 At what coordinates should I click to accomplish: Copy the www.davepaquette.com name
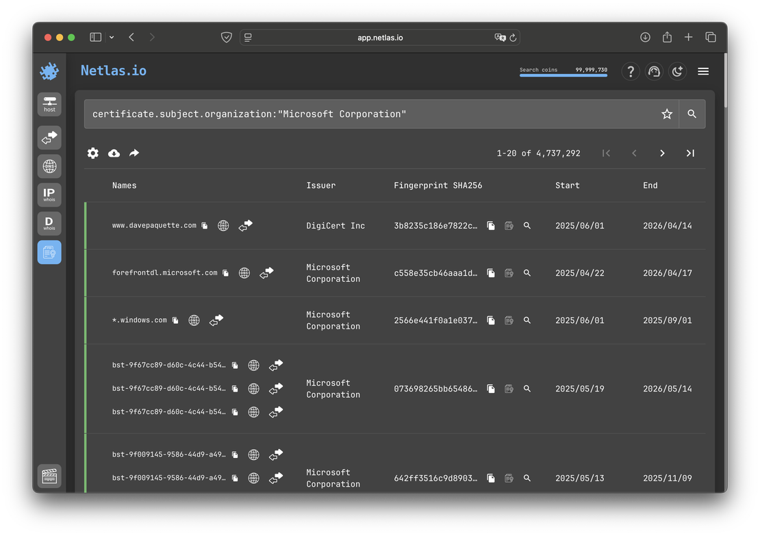pyautogui.click(x=205, y=226)
